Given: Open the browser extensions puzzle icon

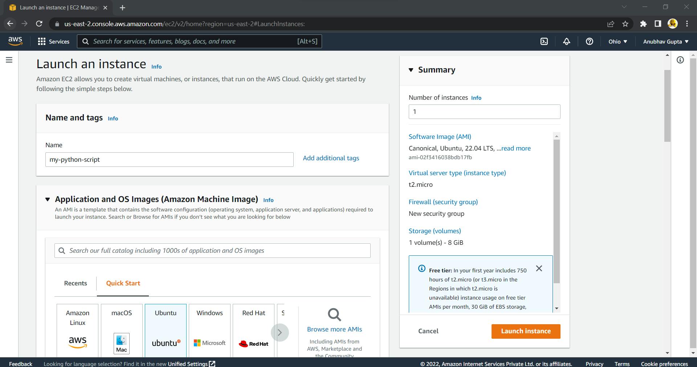Looking at the screenshot, I should [x=643, y=24].
